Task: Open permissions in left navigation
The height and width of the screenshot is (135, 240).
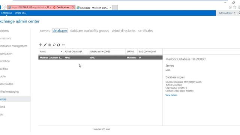Action: (x=6, y=38)
